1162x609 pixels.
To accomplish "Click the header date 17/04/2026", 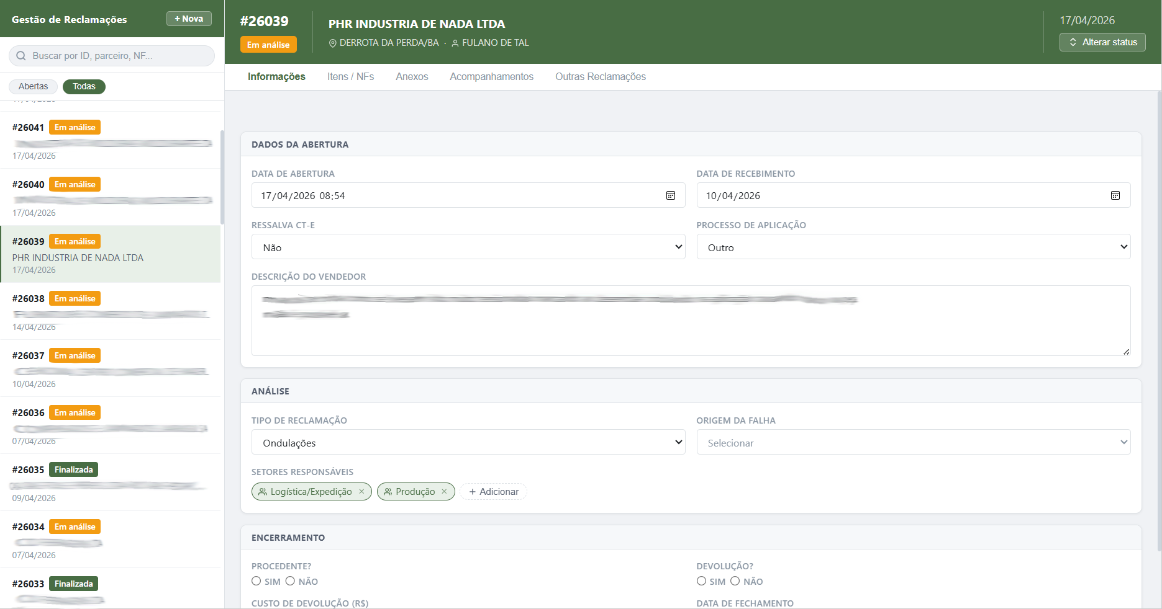I will (1087, 20).
